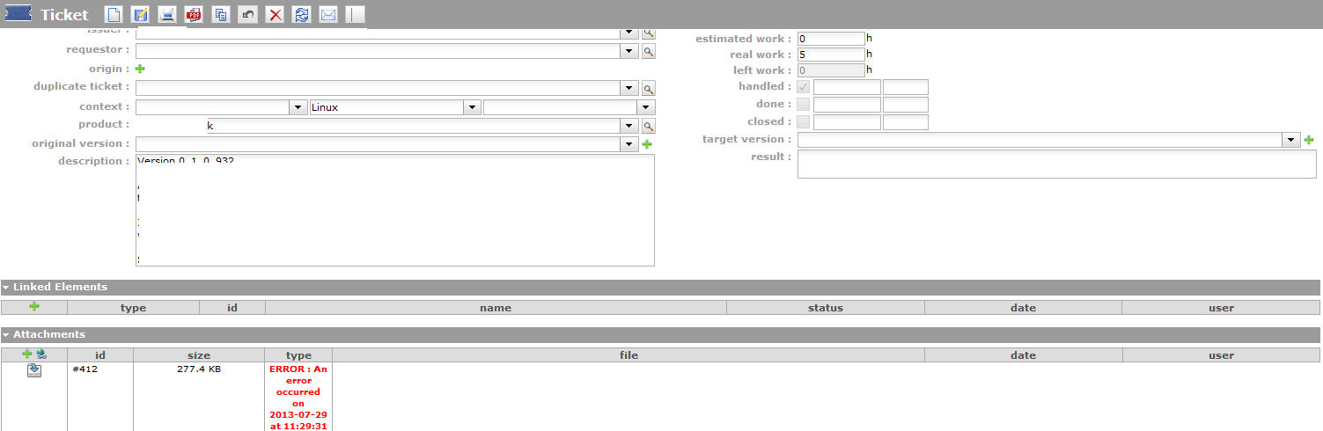The height and width of the screenshot is (431, 1323).
Task: Click the New ticket document icon
Action: (x=113, y=14)
